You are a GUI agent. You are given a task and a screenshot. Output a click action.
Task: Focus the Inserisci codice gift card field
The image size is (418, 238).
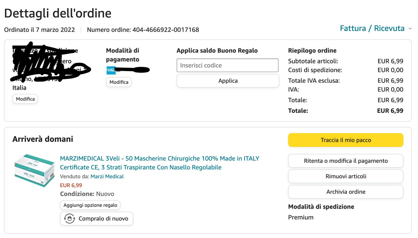[x=227, y=65]
